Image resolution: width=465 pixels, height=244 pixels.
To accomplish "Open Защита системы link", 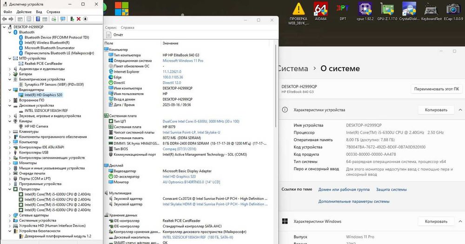I will tap(392, 189).
